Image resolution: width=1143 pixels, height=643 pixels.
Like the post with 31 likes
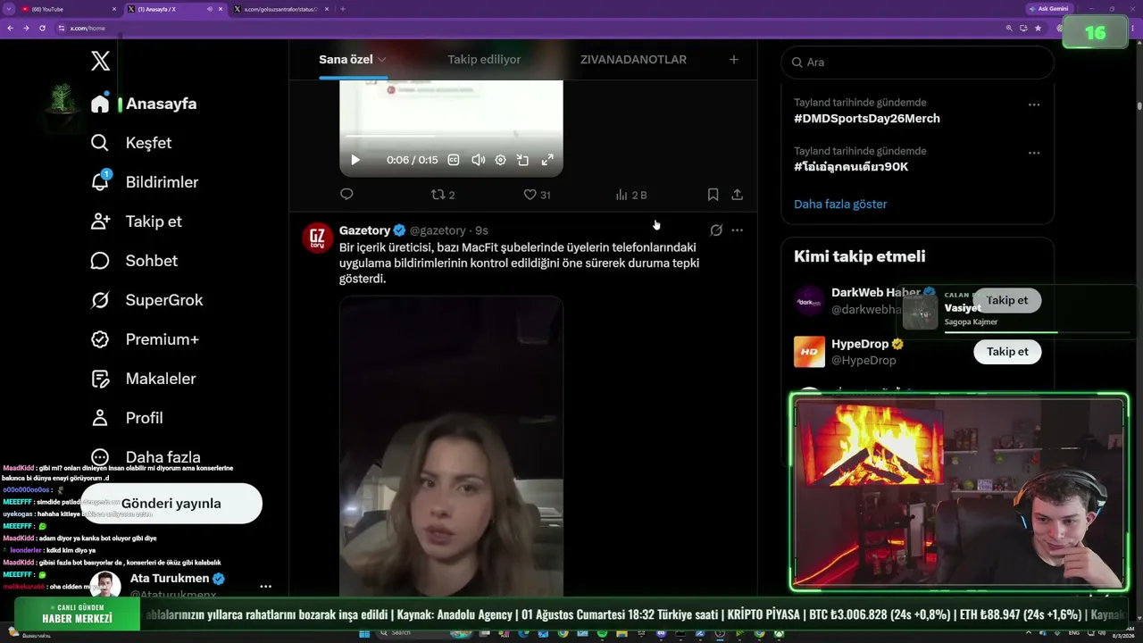(537, 195)
